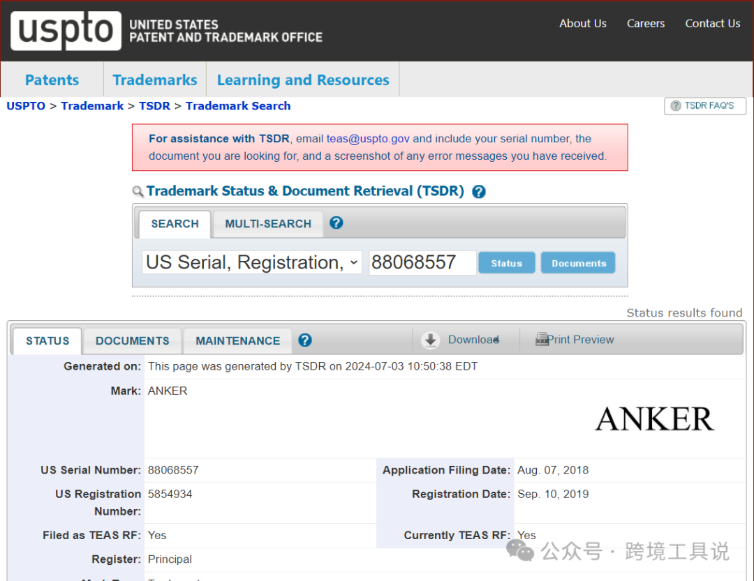754x581 pixels.
Task: Select the STATUS results tab
Action: 47,341
